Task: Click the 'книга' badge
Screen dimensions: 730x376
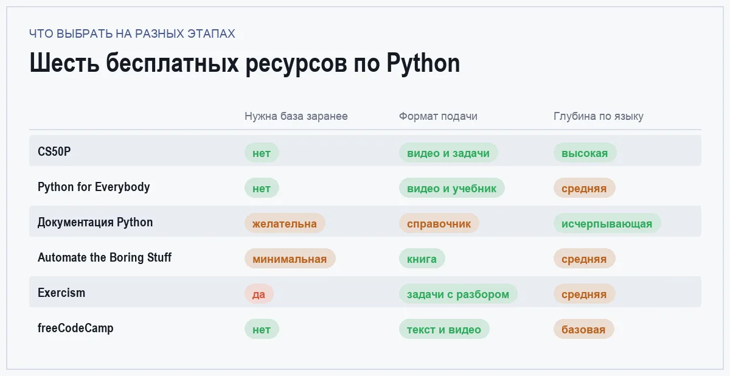Action: coord(422,259)
